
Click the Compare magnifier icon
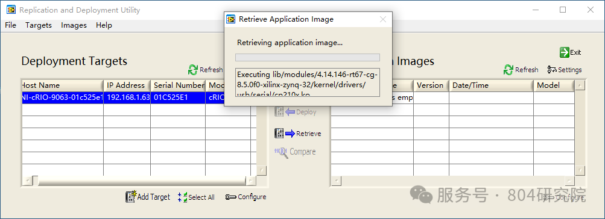[281, 152]
